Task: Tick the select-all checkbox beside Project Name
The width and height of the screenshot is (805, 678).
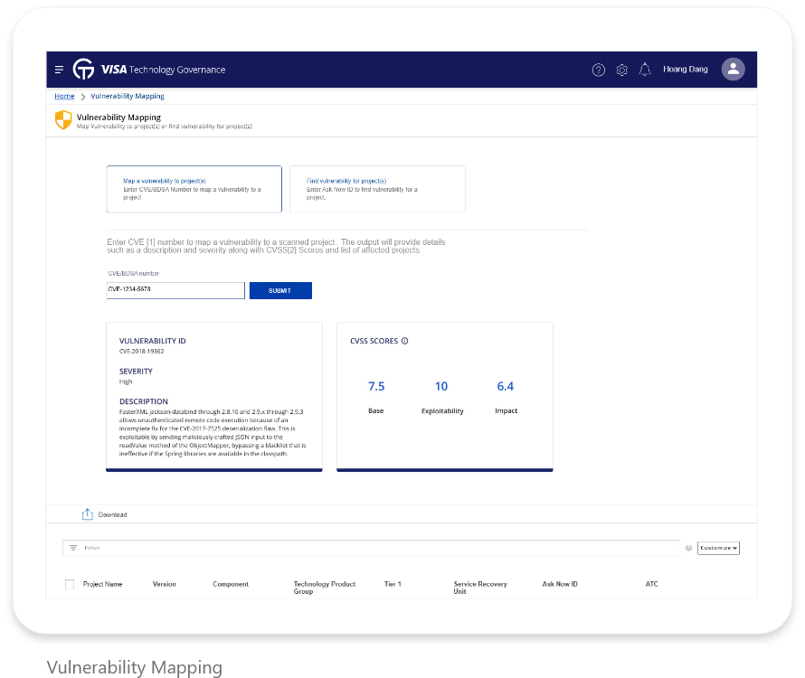Action: tap(70, 584)
